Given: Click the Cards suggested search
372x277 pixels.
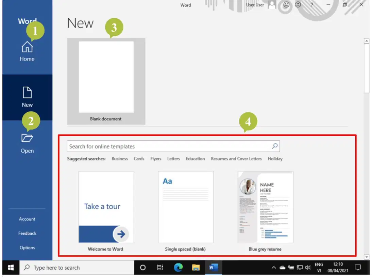Looking at the screenshot, I should pyautogui.click(x=139, y=159).
